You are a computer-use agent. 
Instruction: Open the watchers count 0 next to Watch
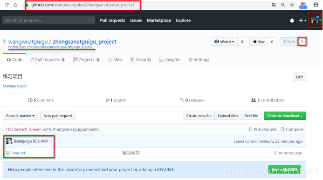242,42
